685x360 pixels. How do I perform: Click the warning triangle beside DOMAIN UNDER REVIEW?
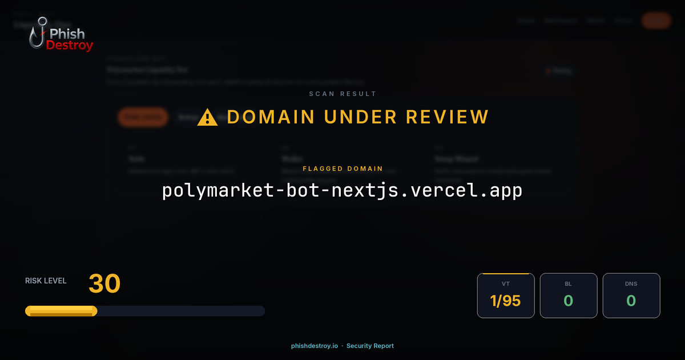pos(207,117)
